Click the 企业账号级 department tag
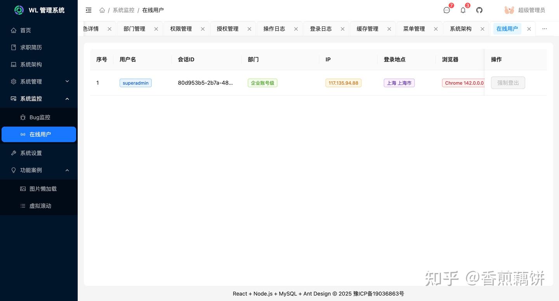Image resolution: width=559 pixels, height=301 pixels. 262,83
